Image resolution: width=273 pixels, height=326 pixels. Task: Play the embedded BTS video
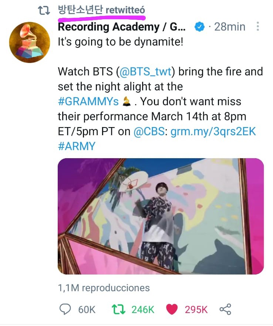(161, 216)
